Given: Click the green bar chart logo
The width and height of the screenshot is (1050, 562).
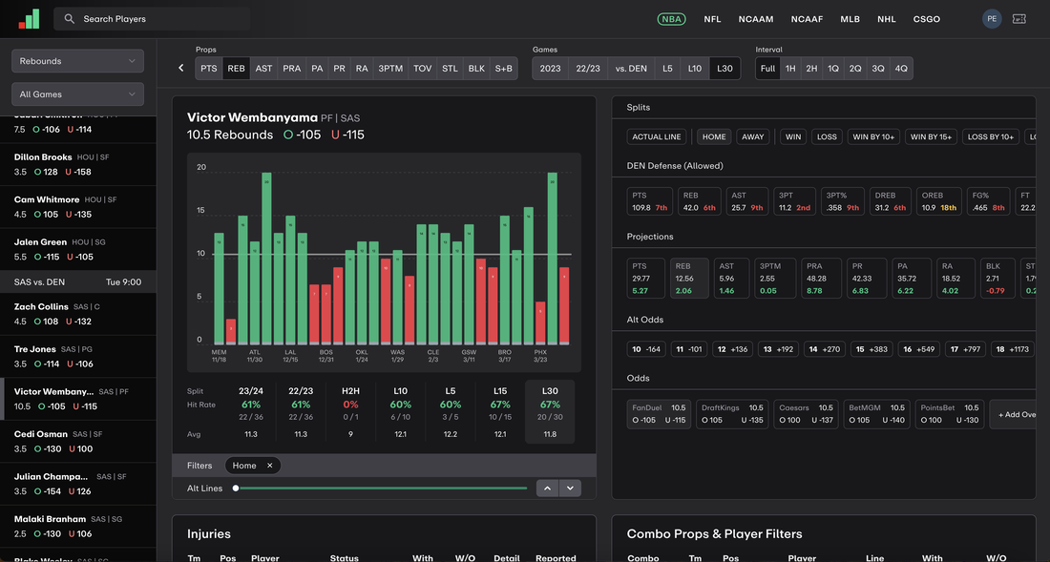Looking at the screenshot, I should [29, 19].
